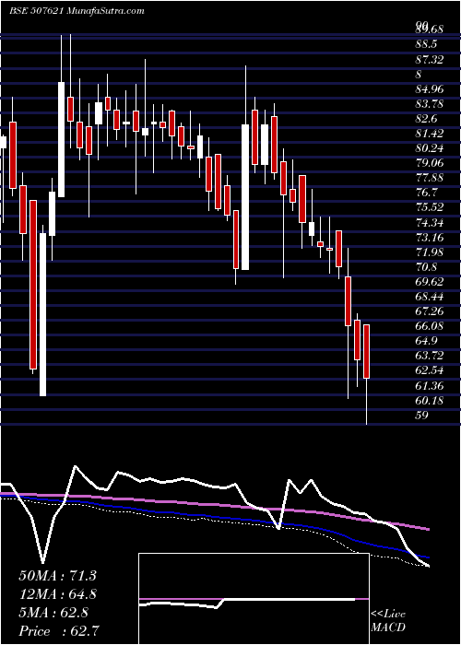Click the 12MA : 64.8 reading
Screen dimensions: 461x645
[57, 594]
